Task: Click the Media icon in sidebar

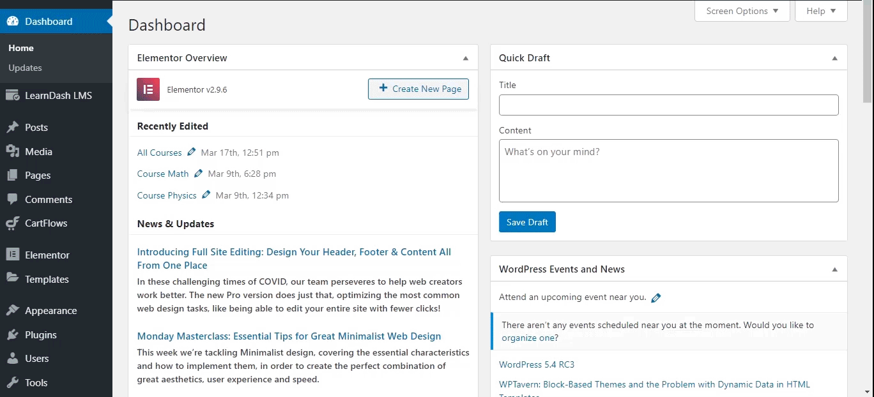Action: pos(13,151)
